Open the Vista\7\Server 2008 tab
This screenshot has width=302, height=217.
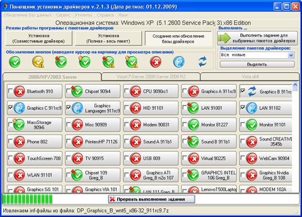point(151,77)
